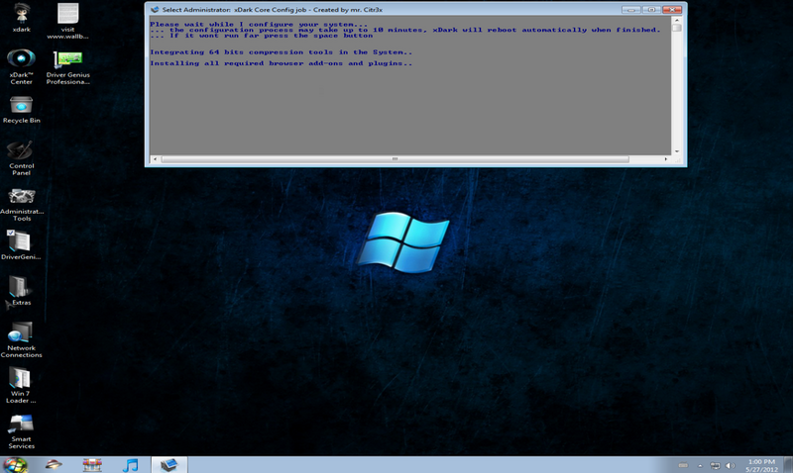Image resolution: width=793 pixels, height=473 pixels.
Task: Click the console horizontal scrollbar left arrow
Action: pos(155,159)
